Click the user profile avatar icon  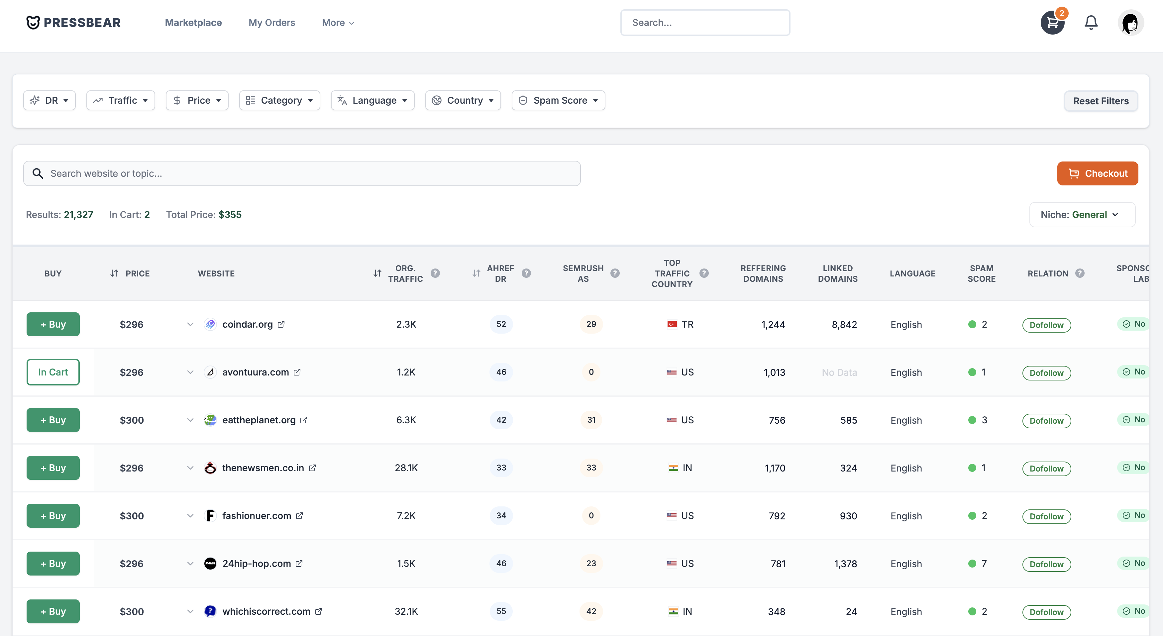click(x=1130, y=22)
